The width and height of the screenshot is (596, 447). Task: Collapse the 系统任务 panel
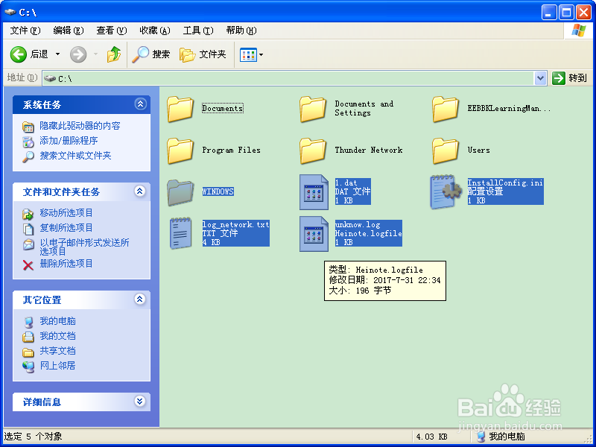(x=140, y=104)
